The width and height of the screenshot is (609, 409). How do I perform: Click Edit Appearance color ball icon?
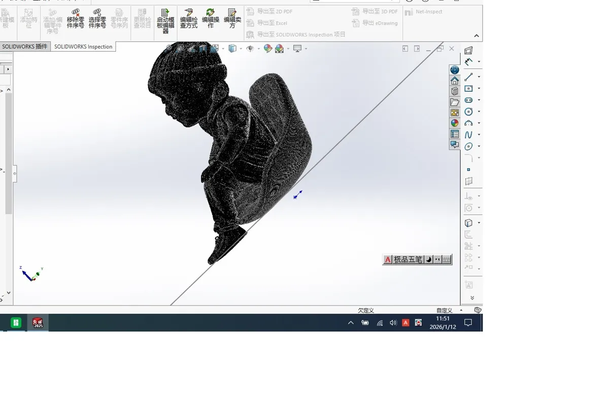click(x=267, y=49)
